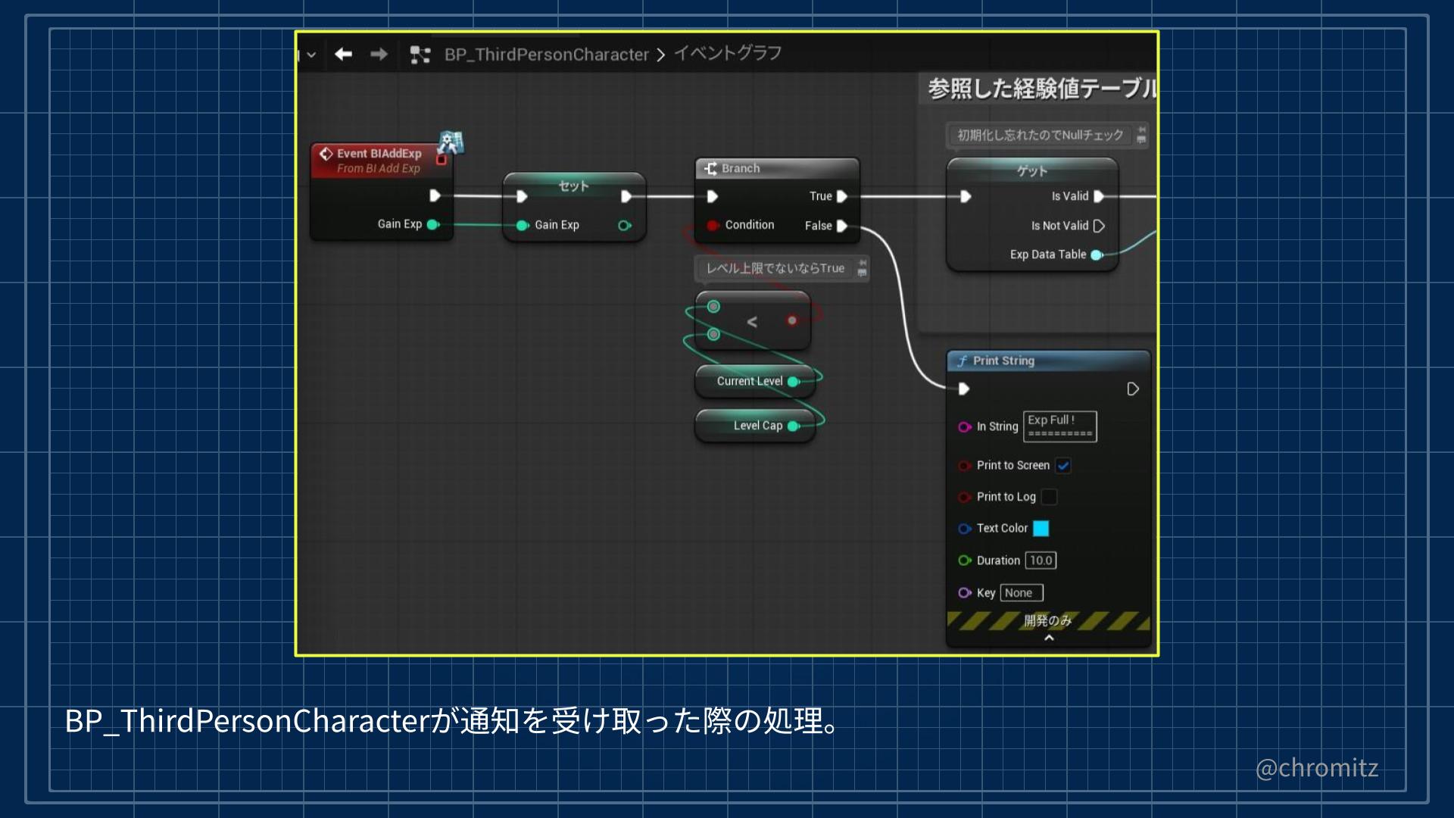Image resolution: width=1454 pixels, height=818 pixels.
Task: Open the history dropdown chevron in the toolbar
Action: pyautogui.click(x=311, y=55)
